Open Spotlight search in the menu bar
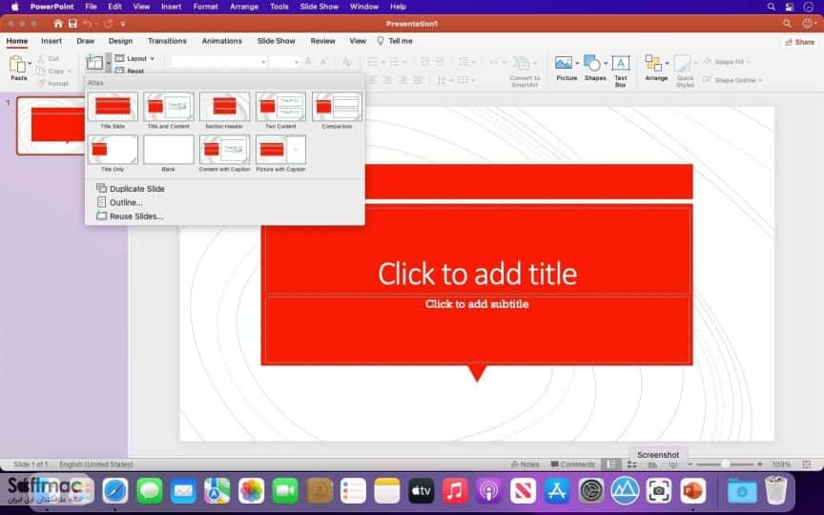The width and height of the screenshot is (824, 515). click(771, 7)
